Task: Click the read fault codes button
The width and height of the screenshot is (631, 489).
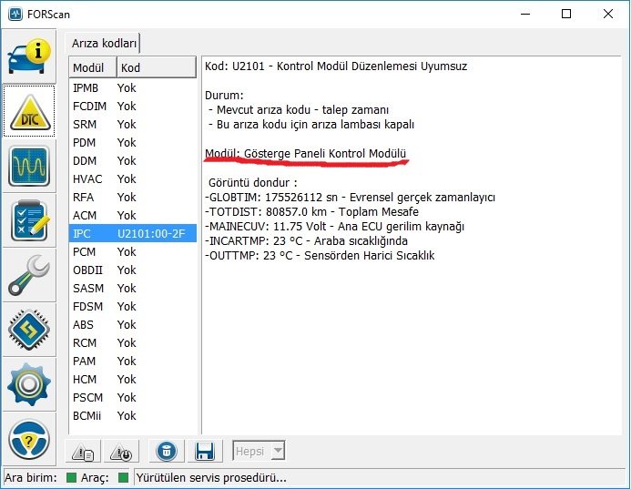Action: tap(83, 451)
